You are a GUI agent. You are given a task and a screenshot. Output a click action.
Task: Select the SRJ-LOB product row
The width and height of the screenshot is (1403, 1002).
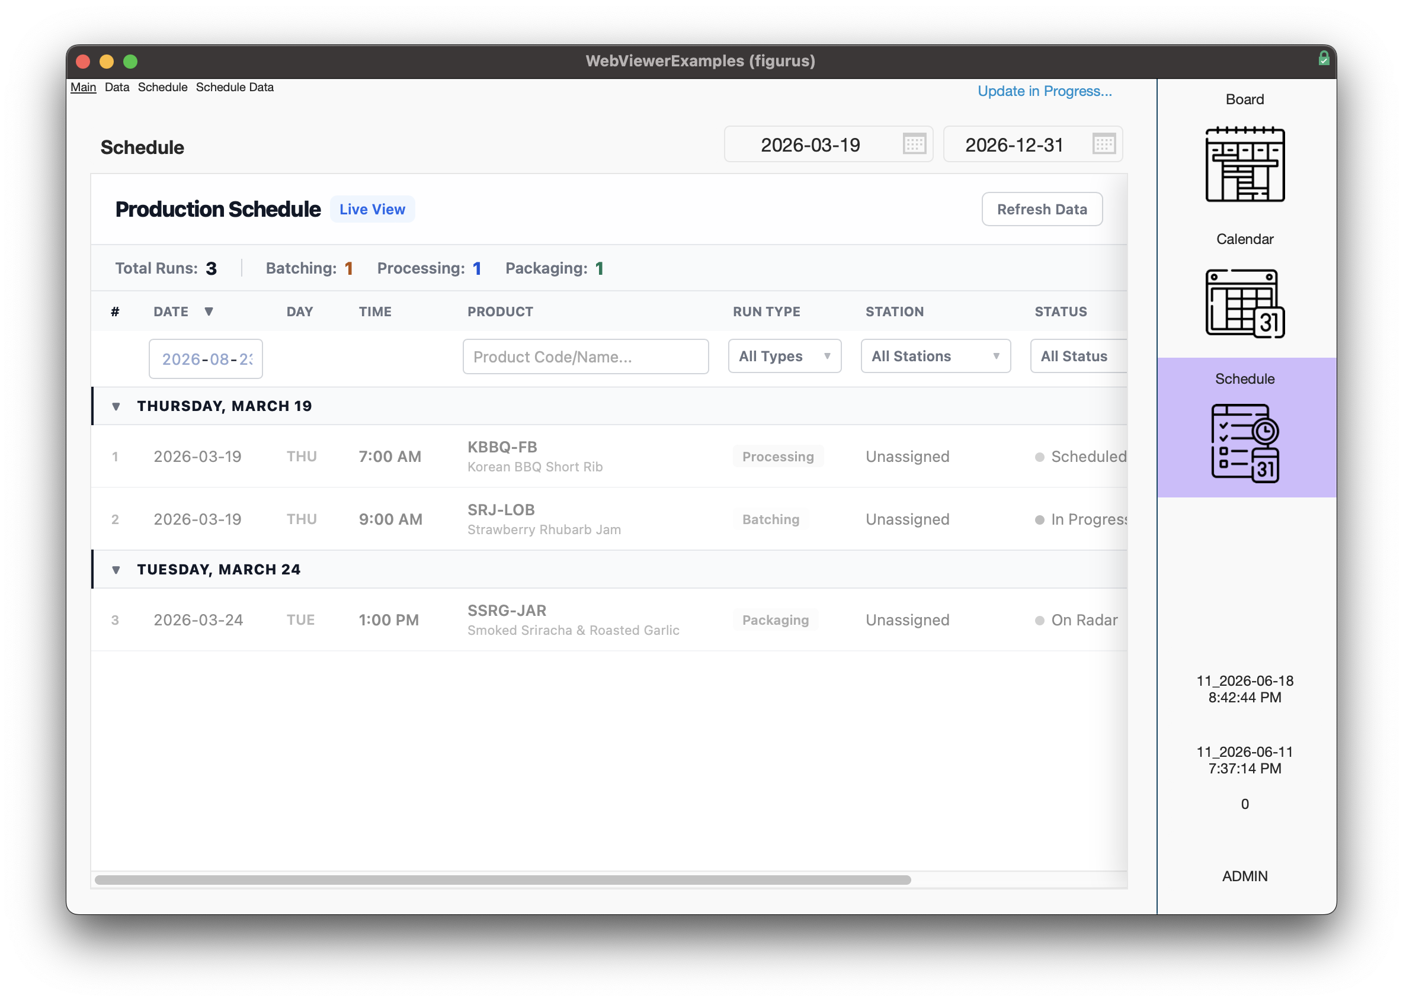[x=608, y=519]
